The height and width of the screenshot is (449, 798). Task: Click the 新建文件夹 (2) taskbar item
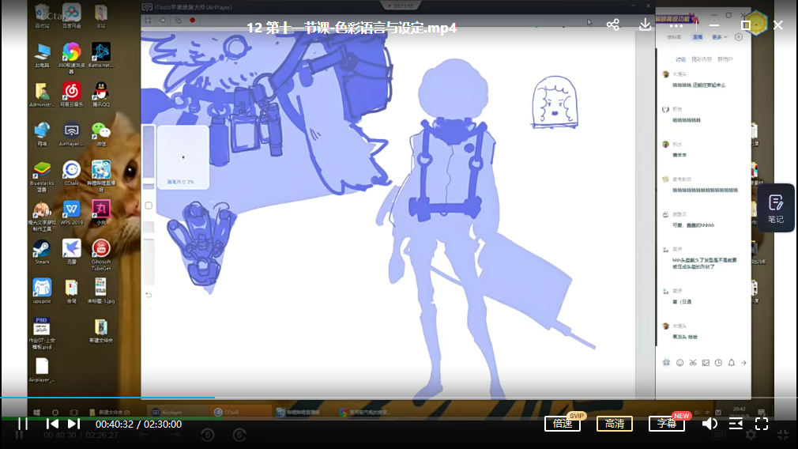point(110,413)
